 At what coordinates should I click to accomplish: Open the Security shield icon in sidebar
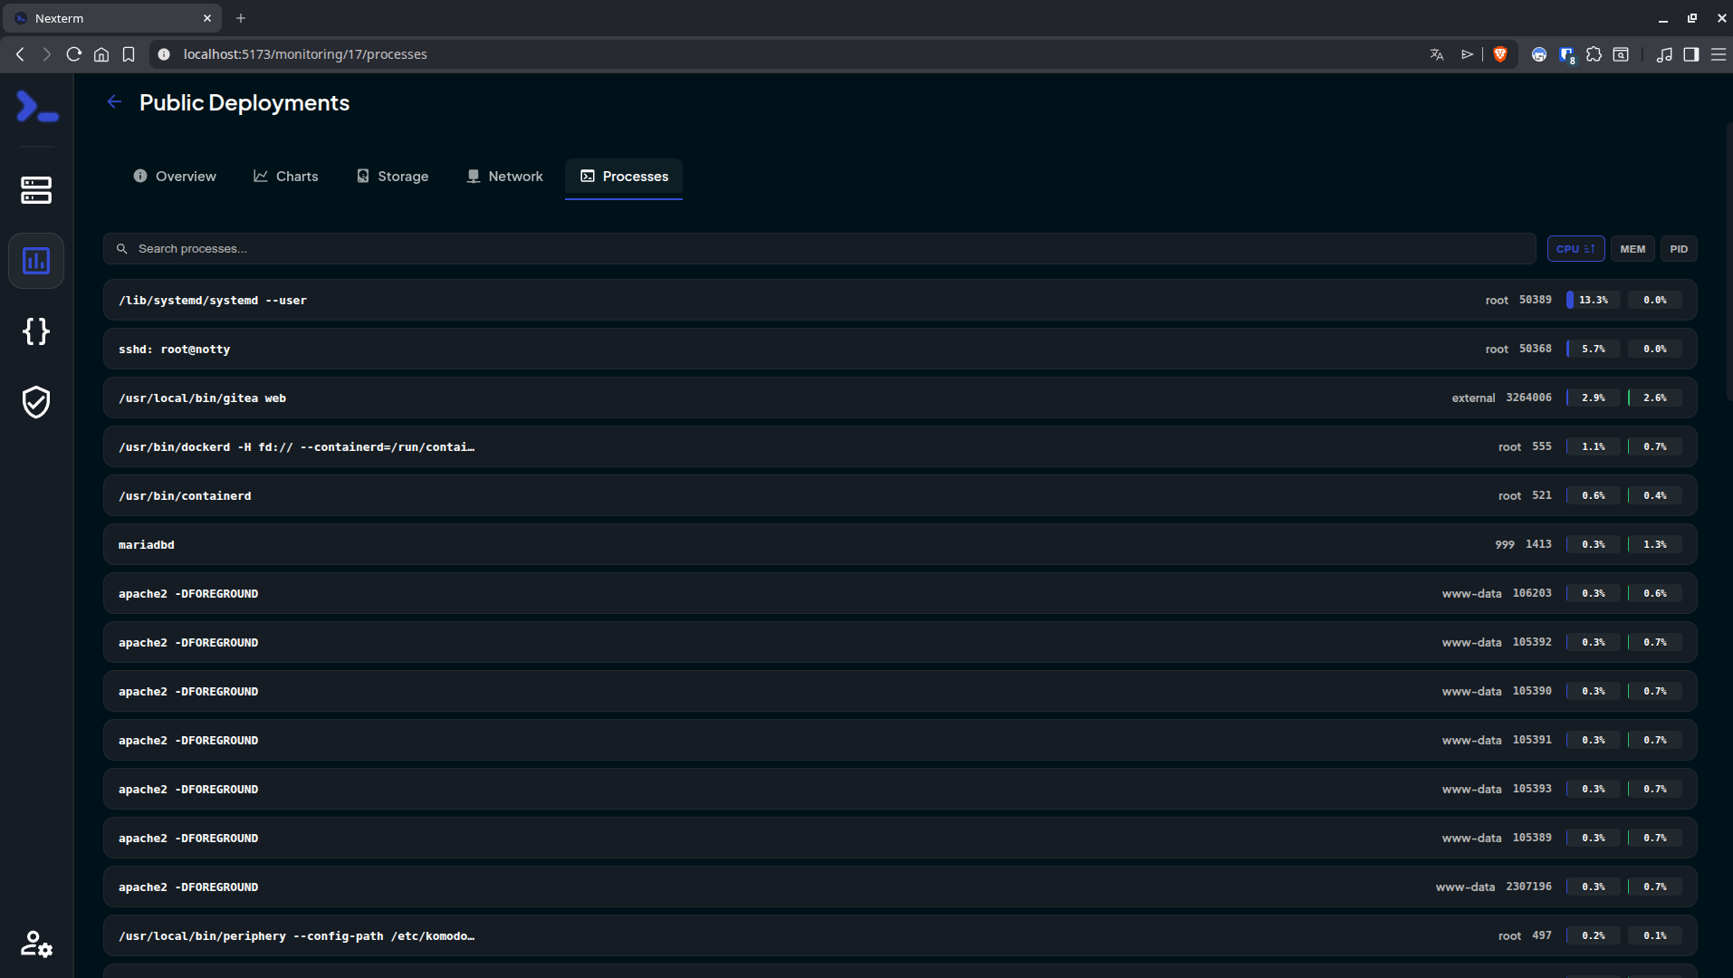[x=35, y=403]
